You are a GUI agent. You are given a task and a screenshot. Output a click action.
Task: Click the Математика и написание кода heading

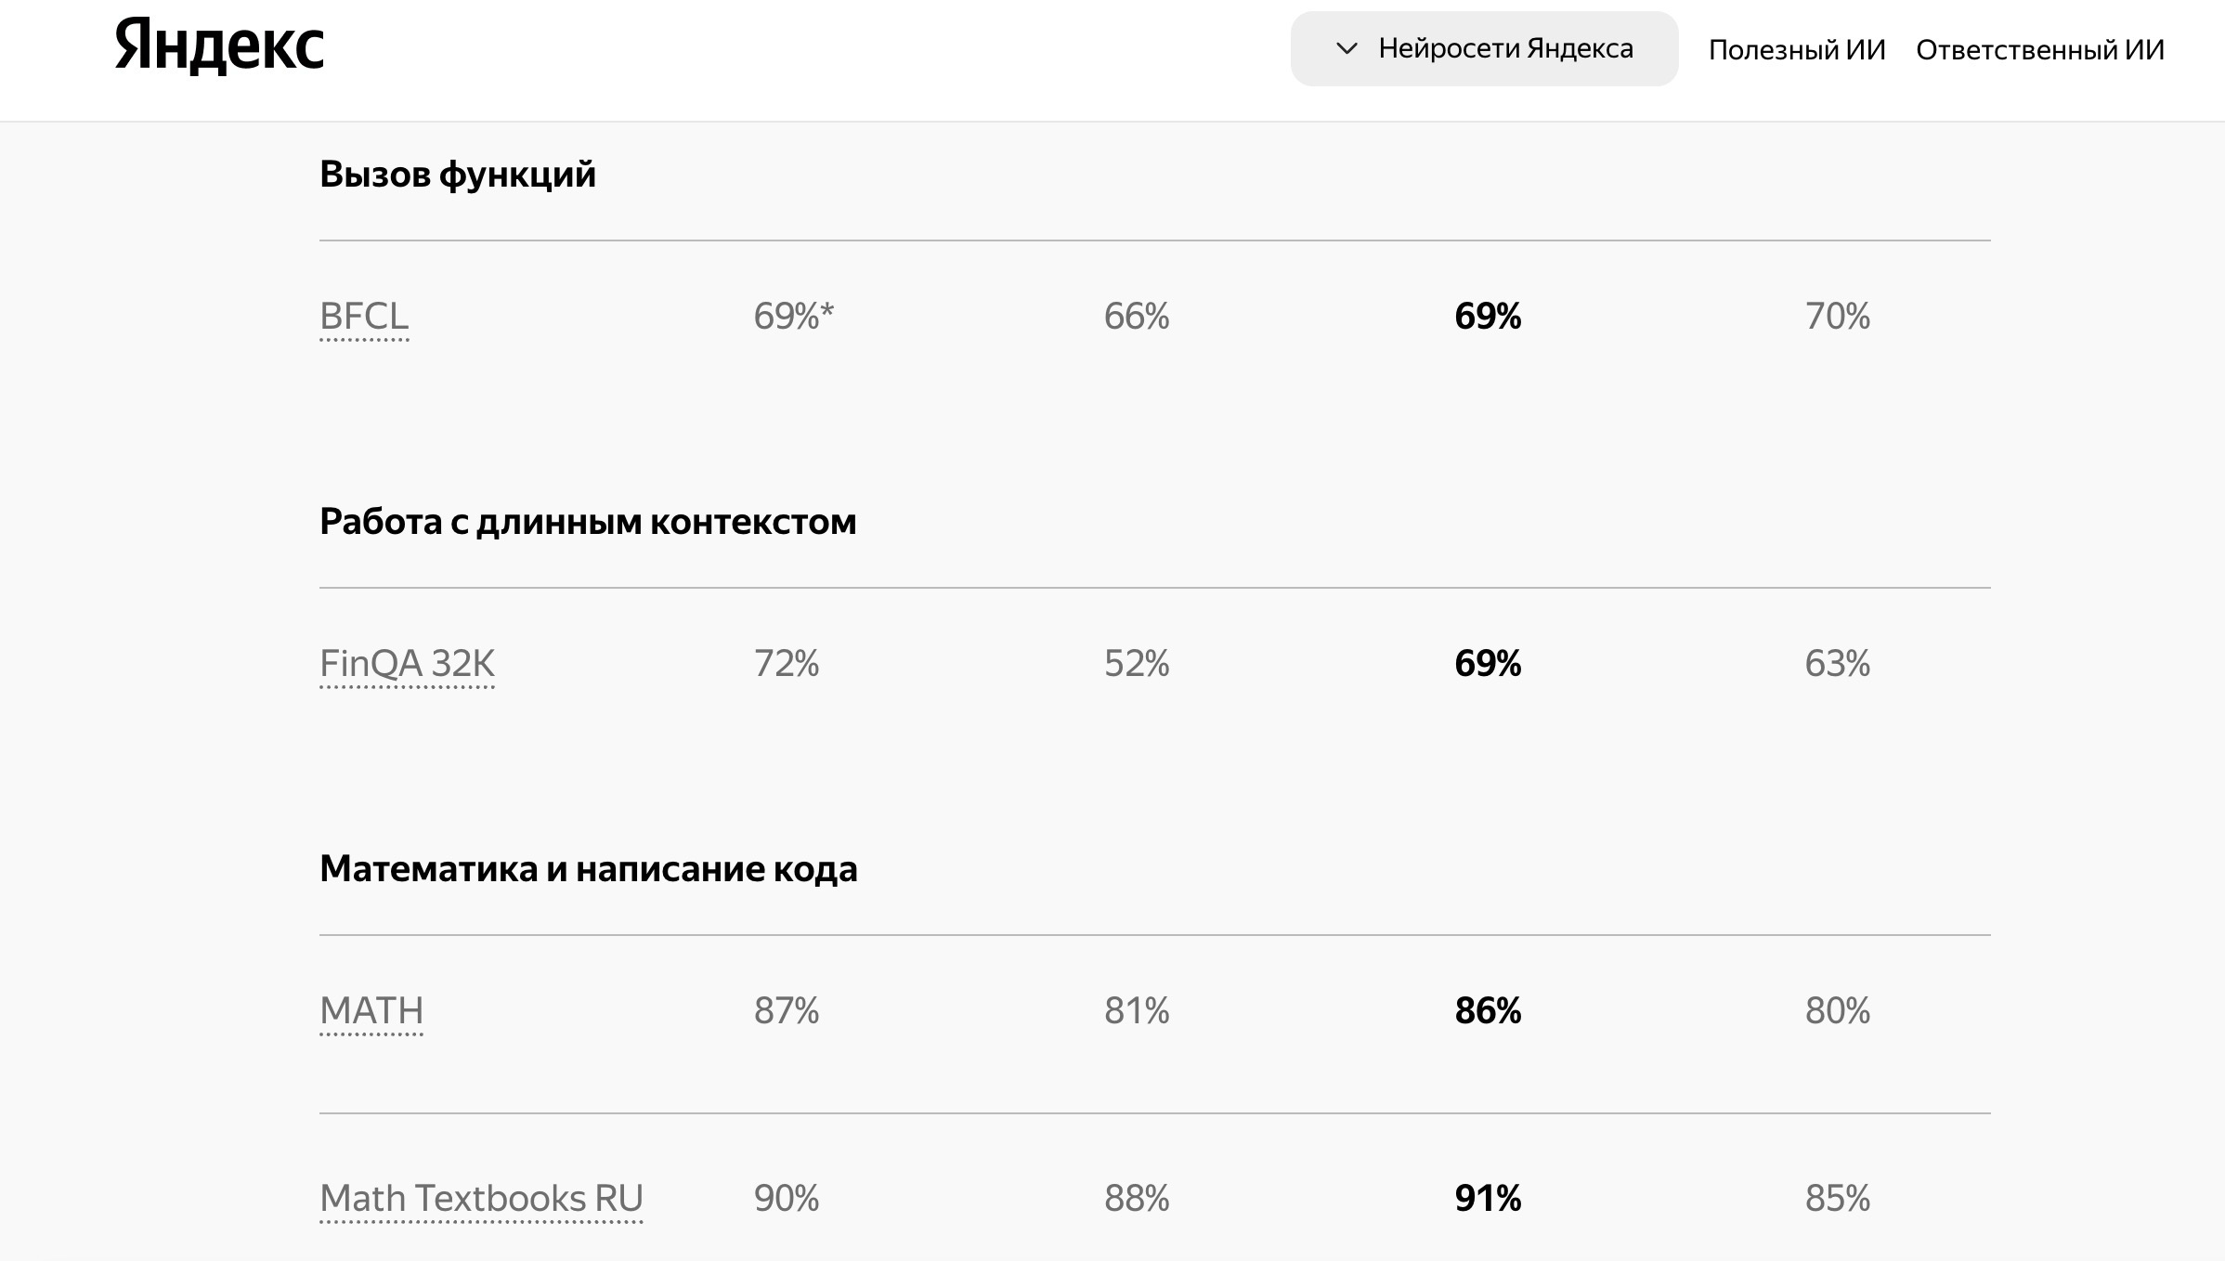[589, 869]
